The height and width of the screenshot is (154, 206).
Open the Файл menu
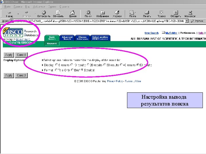(x=7, y=7)
